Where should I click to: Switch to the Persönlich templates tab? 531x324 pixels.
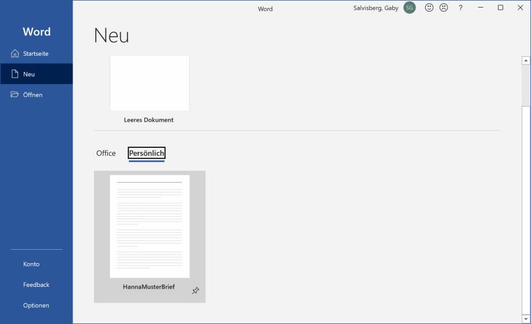(147, 153)
